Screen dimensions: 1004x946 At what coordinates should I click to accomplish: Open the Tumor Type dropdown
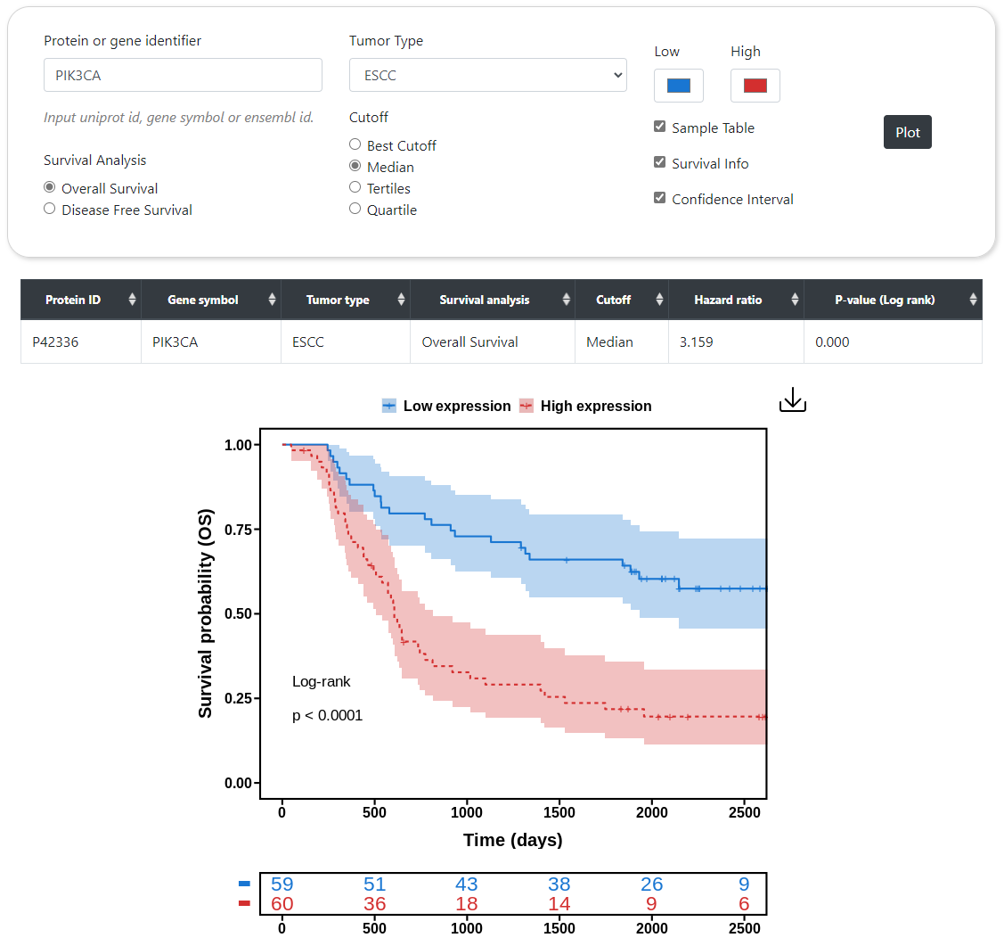[x=487, y=76]
